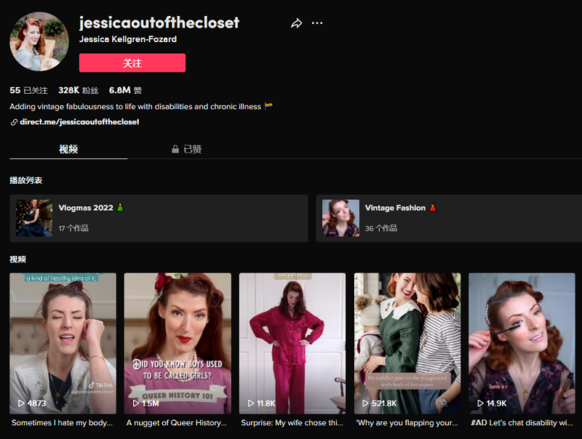Image resolution: width=582 pixels, height=439 pixels.
Task: Open the Vlogmas 2022 playlist
Action: (159, 218)
